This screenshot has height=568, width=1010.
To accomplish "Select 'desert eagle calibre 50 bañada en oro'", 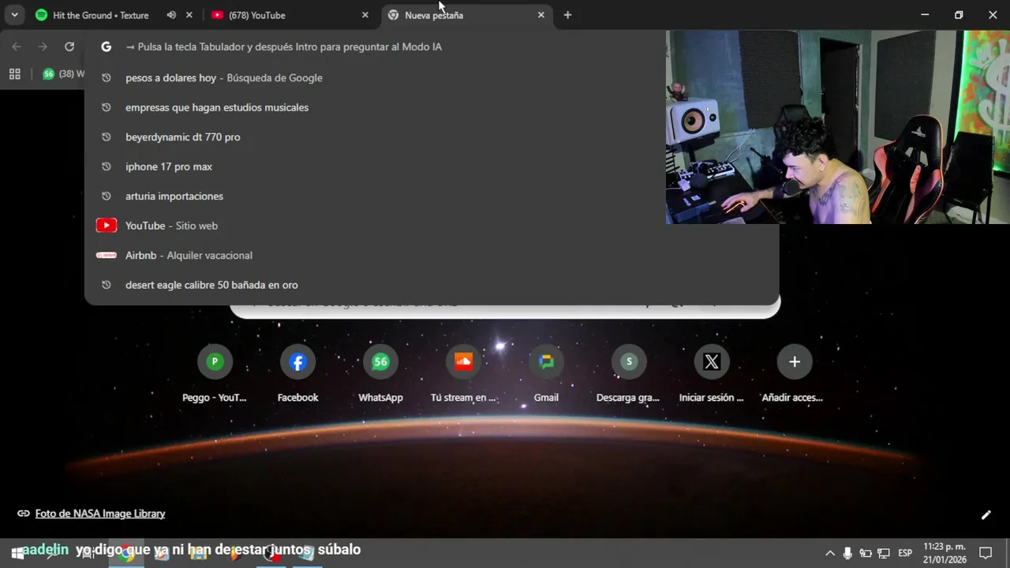I will point(432,285).
